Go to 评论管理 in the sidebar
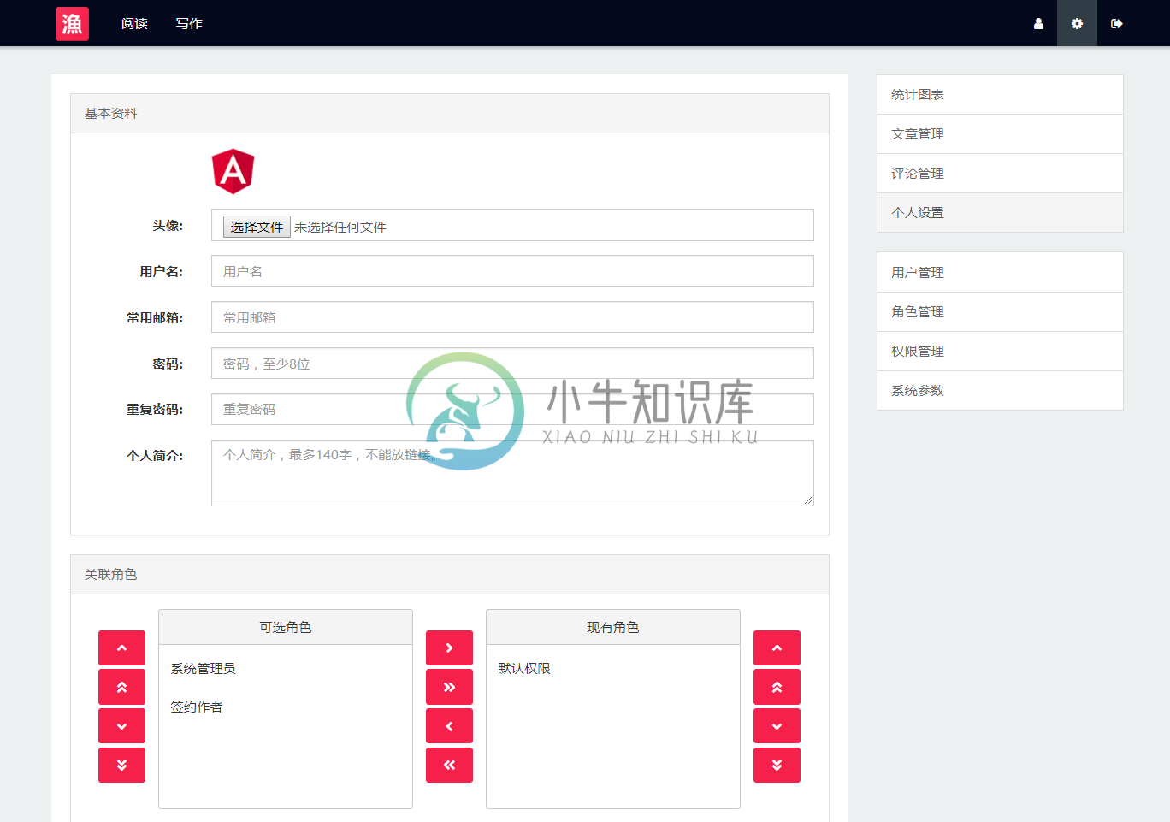Screen dimensions: 1170x822 click(1000, 174)
